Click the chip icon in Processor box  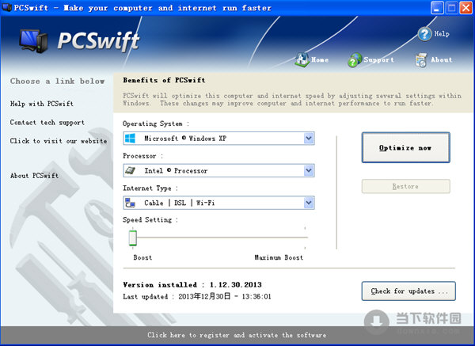[x=131, y=170]
